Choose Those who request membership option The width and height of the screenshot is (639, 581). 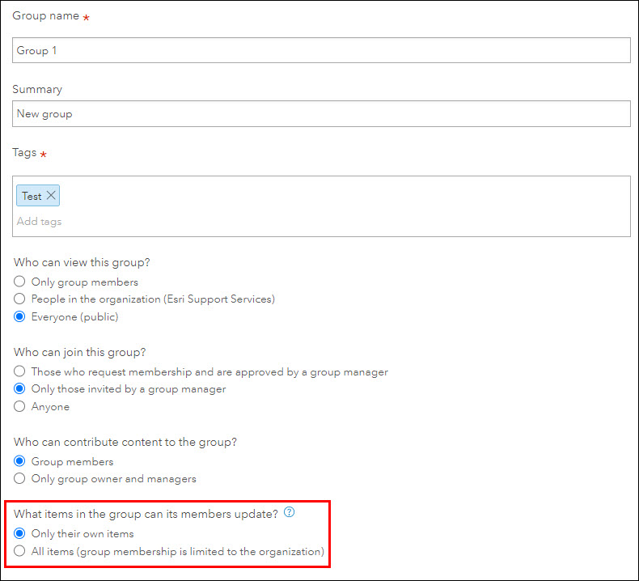(20, 372)
